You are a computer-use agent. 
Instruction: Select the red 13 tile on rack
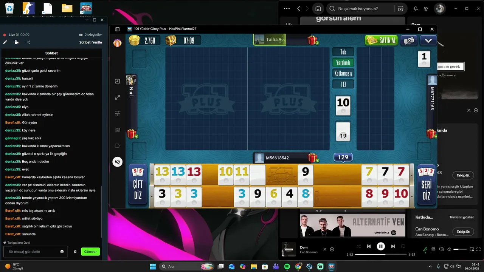[x=194, y=175]
